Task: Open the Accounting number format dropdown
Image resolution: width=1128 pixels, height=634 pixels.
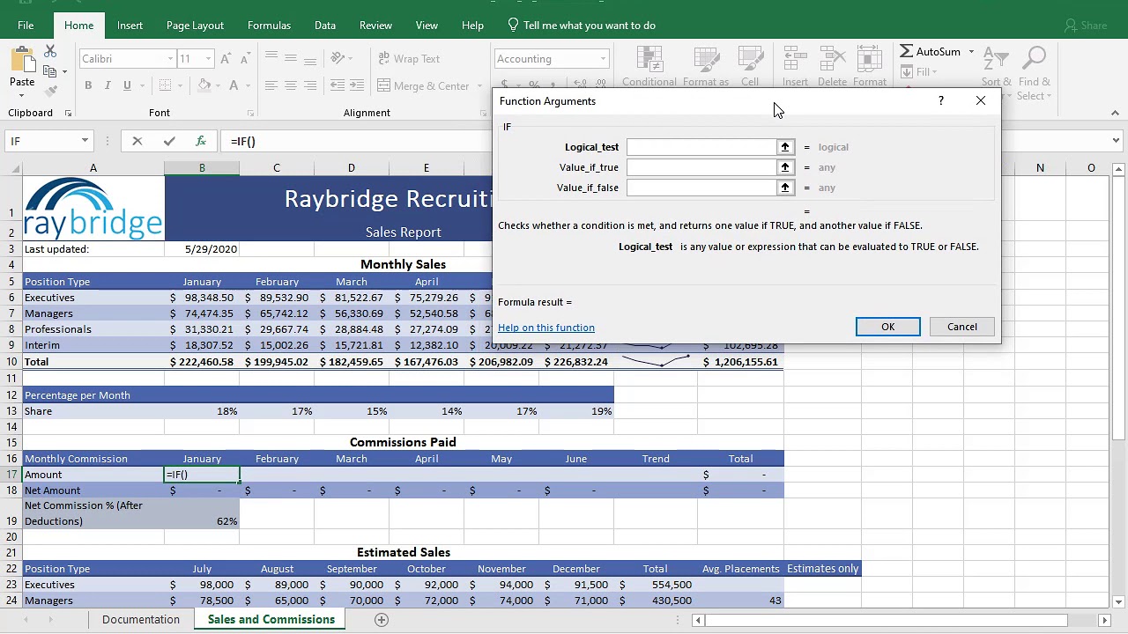Action: coord(603,59)
